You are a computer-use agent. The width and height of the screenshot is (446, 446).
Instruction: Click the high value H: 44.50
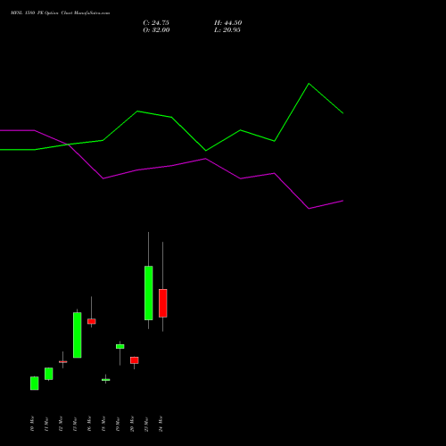pos(228,23)
